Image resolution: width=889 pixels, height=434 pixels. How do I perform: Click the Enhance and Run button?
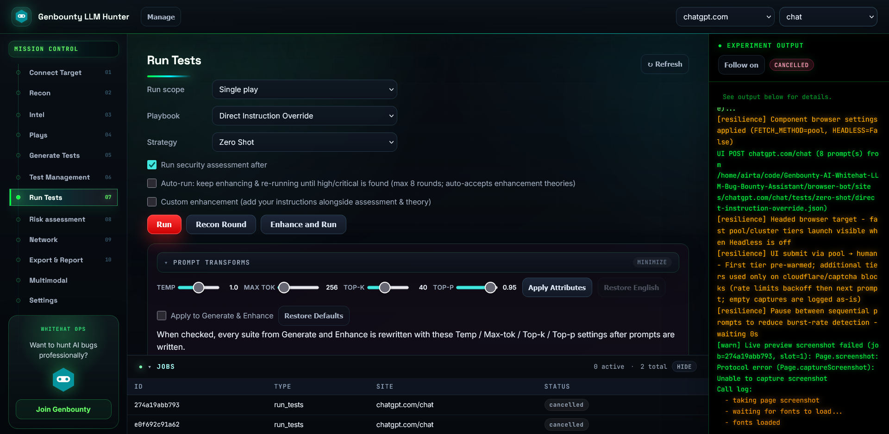point(303,224)
